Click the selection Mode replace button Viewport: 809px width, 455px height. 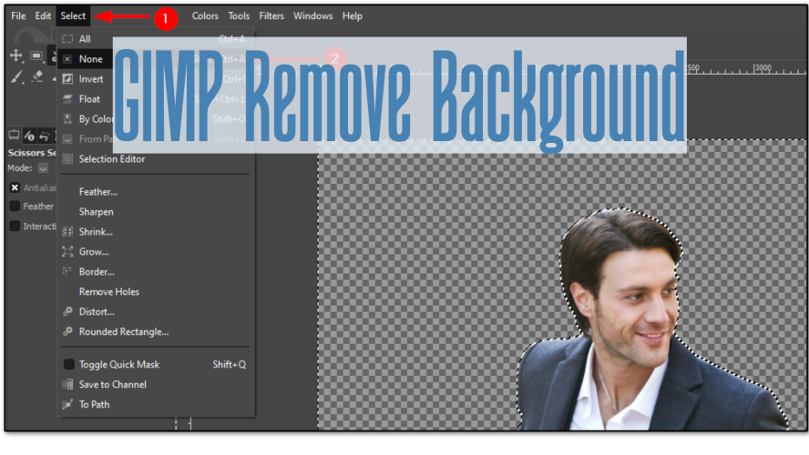44,168
